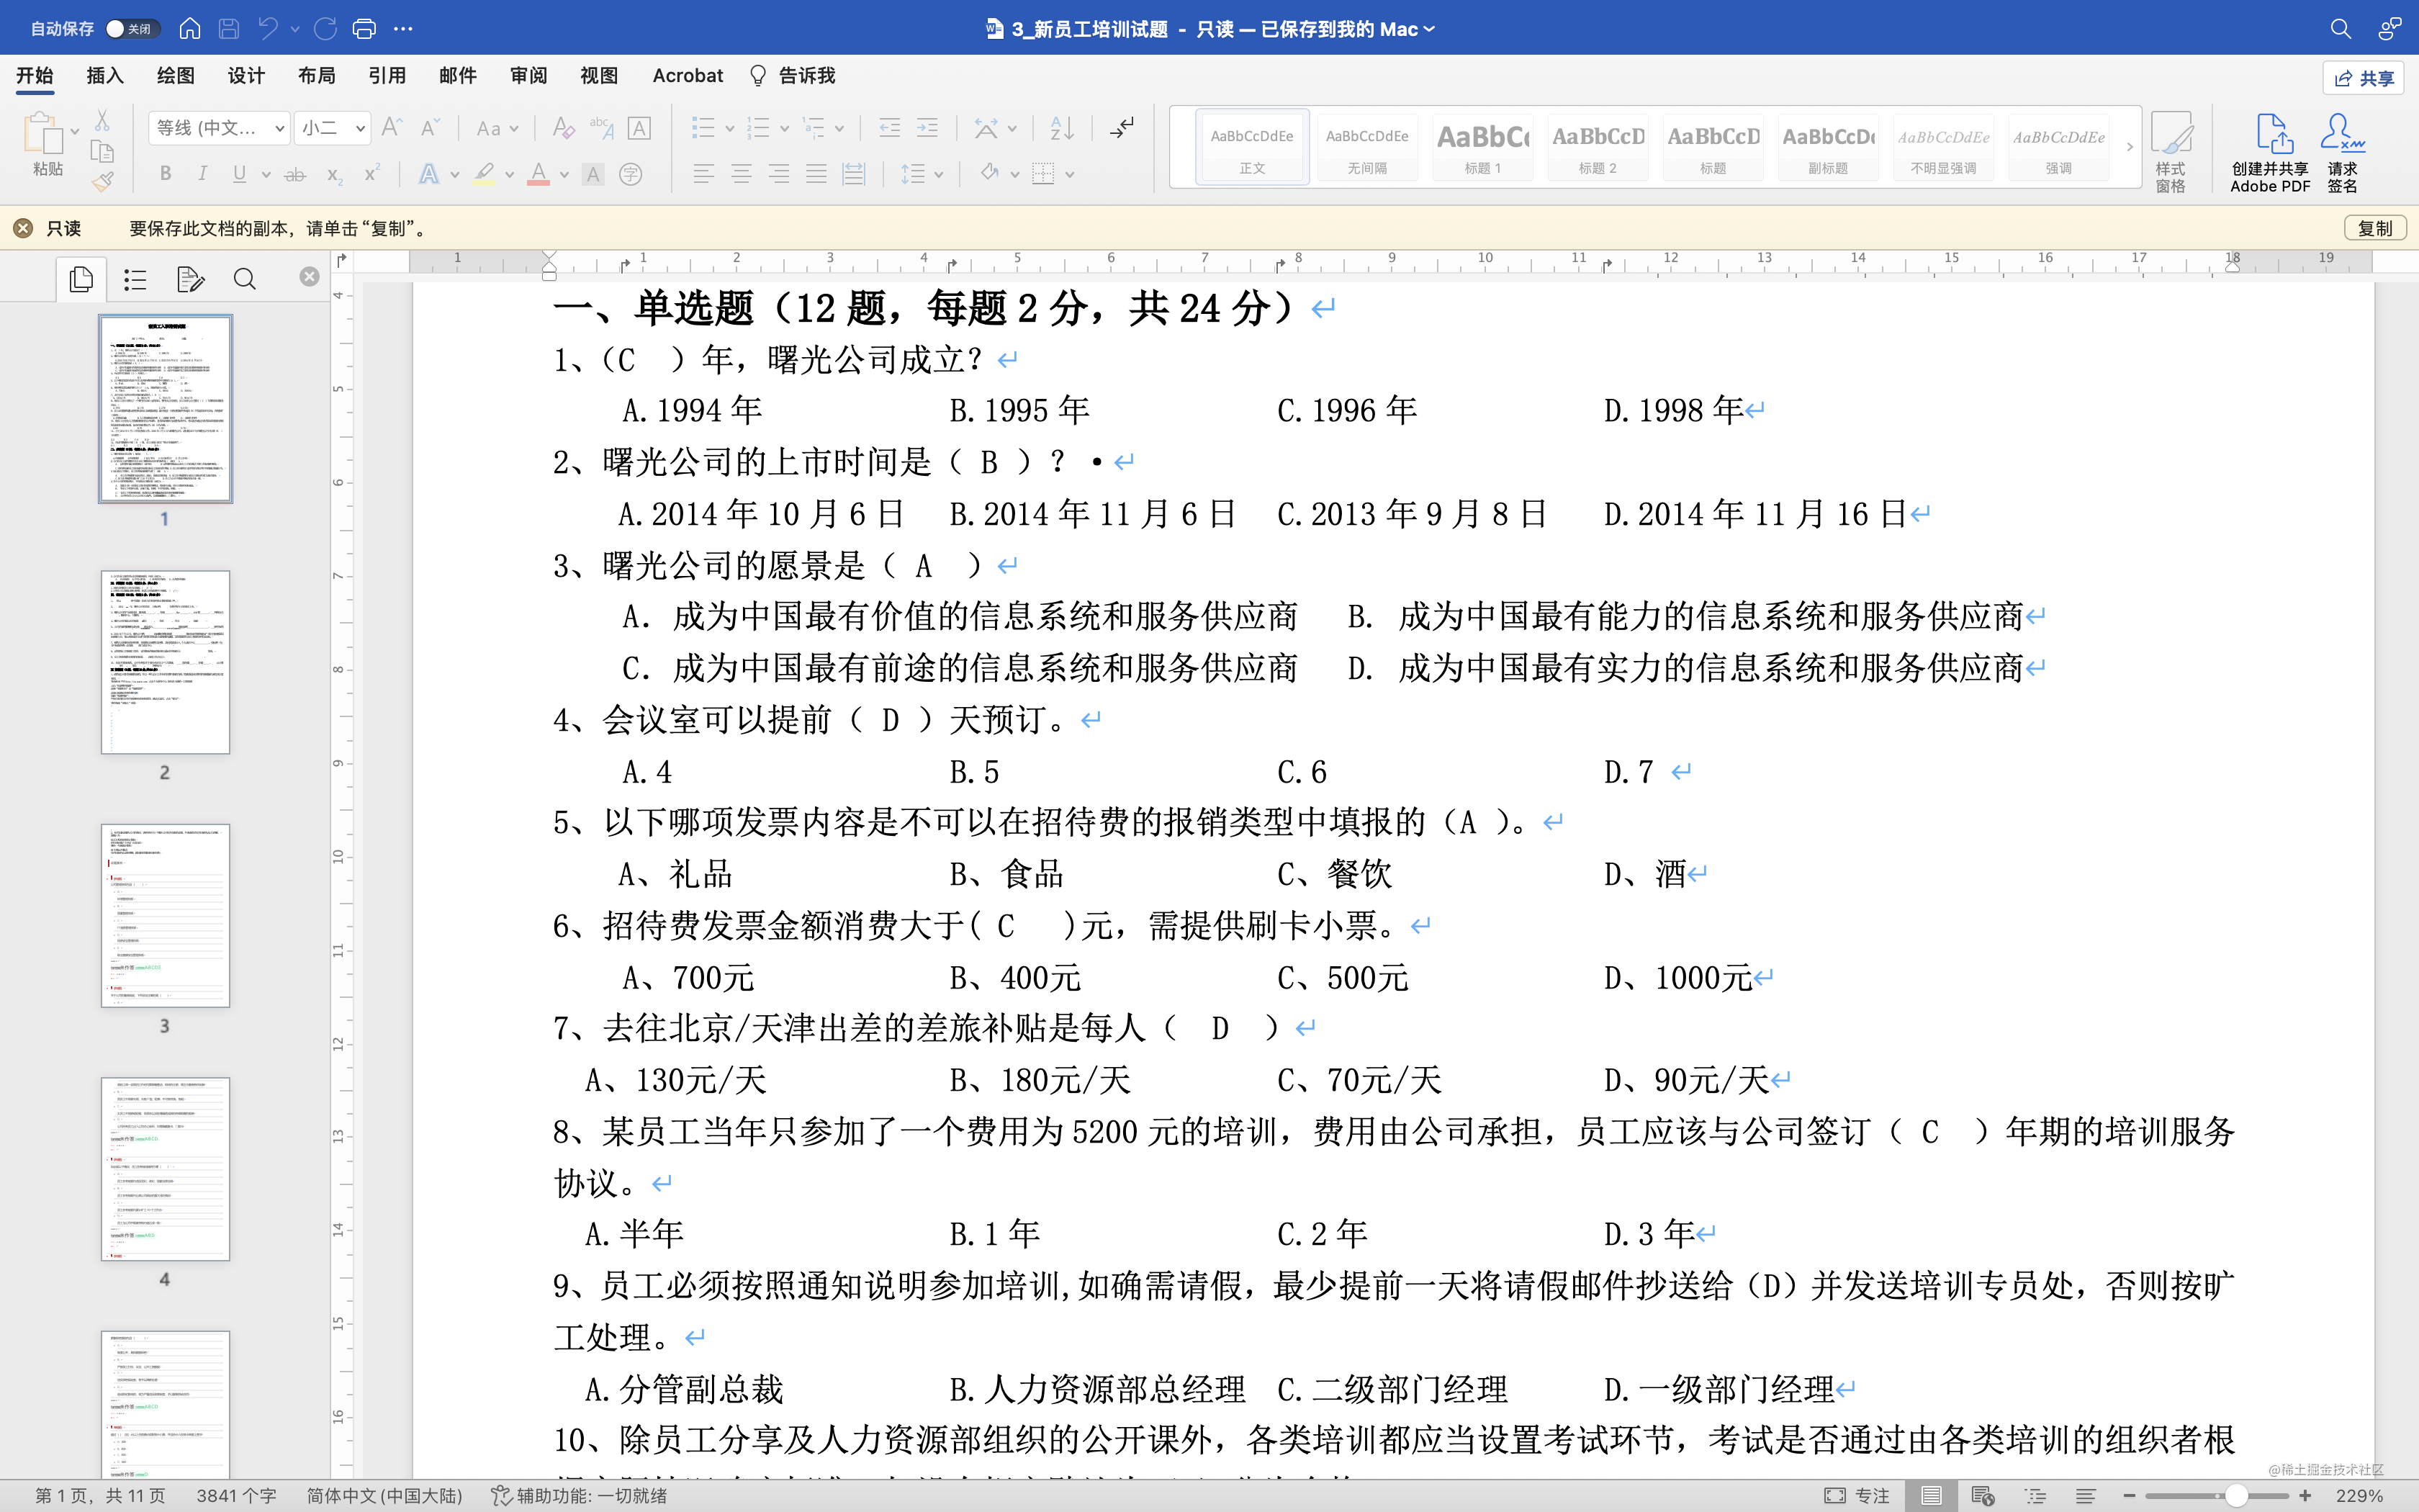Click the Sort A-Z icon
Viewport: 2419px width, 1512px height.
pos(1062,128)
